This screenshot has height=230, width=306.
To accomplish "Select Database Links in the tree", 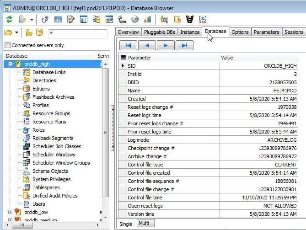I will click(x=49, y=72).
